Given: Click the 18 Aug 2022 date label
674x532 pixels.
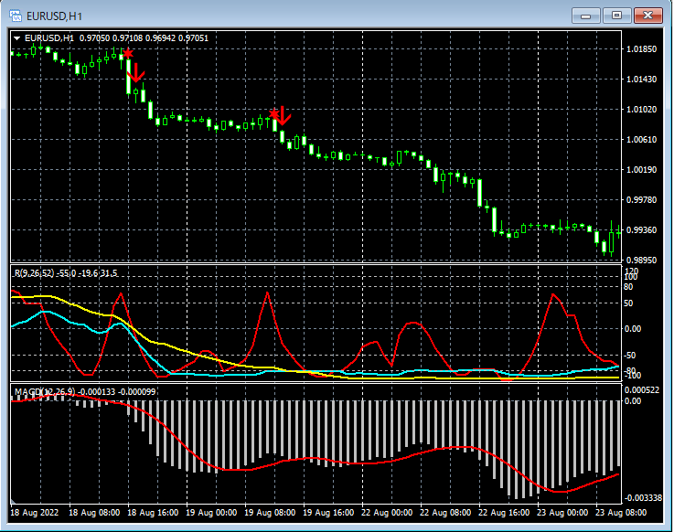Looking at the screenshot, I should click(37, 514).
